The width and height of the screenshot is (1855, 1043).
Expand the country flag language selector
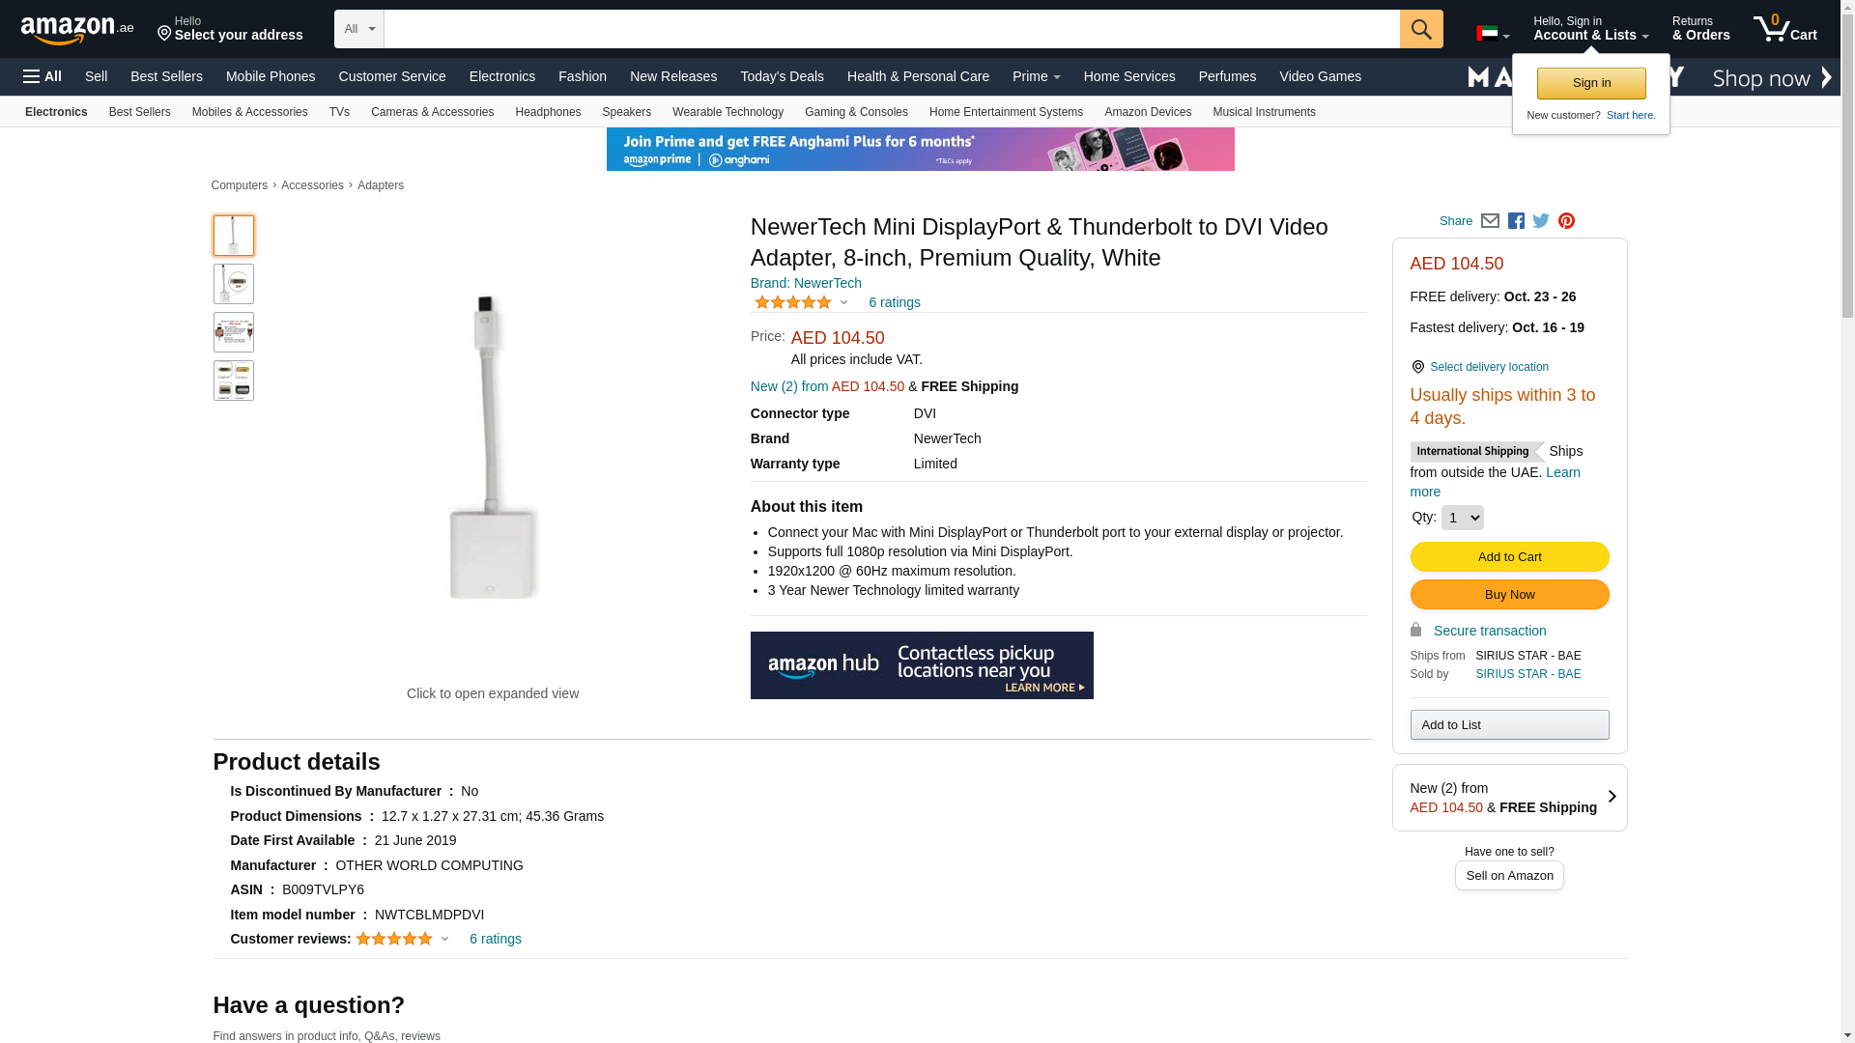(x=1492, y=34)
